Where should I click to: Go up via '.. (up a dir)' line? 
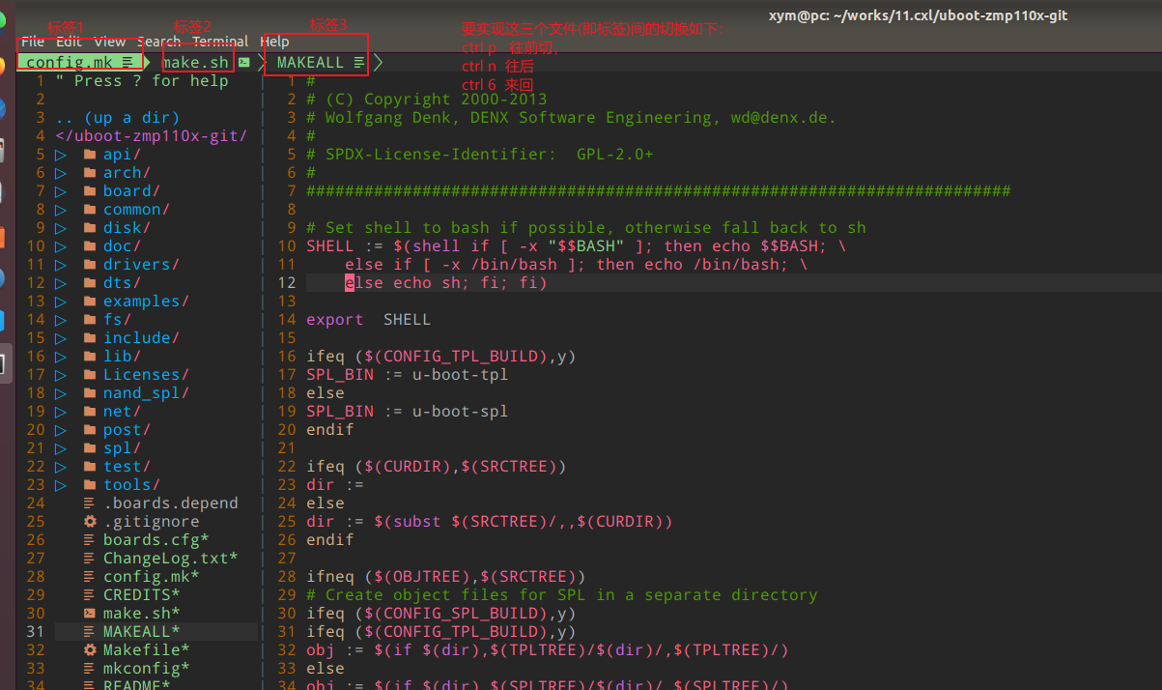pyautogui.click(x=118, y=118)
